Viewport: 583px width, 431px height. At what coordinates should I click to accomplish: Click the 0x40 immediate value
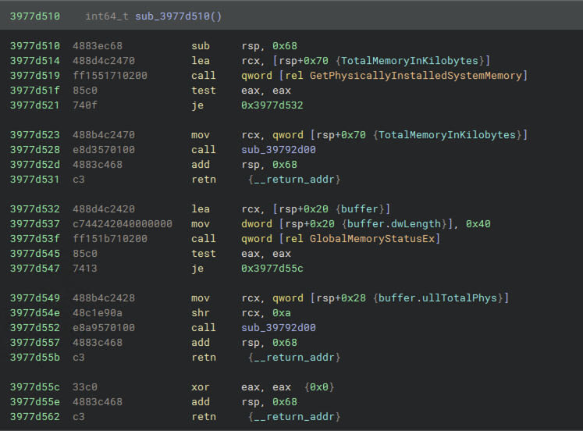[x=478, y=223]
